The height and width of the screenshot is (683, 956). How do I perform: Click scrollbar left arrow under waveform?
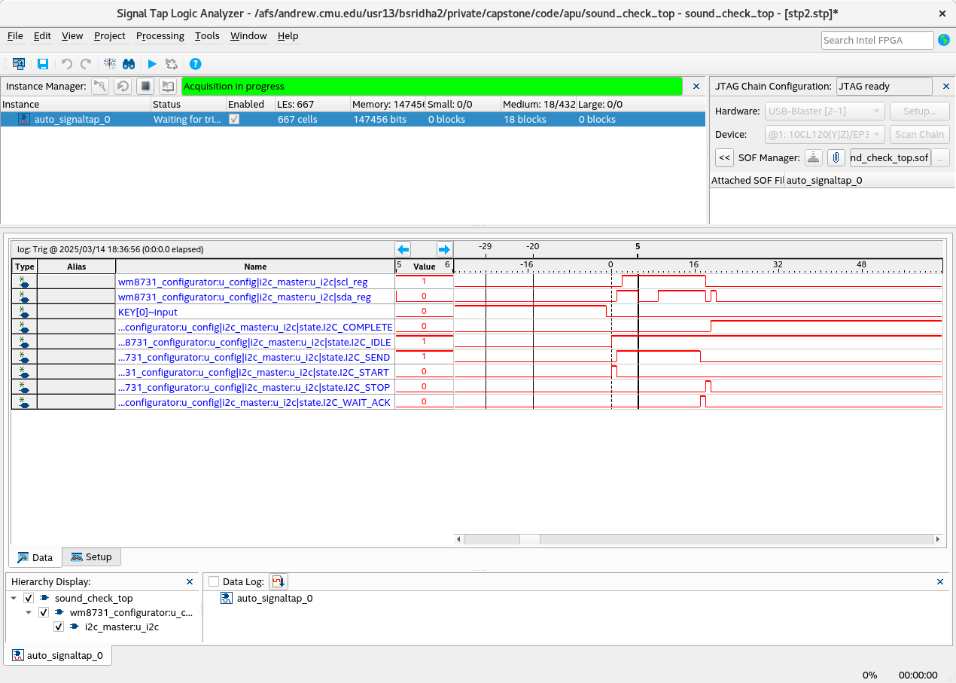tap(459, 539)
